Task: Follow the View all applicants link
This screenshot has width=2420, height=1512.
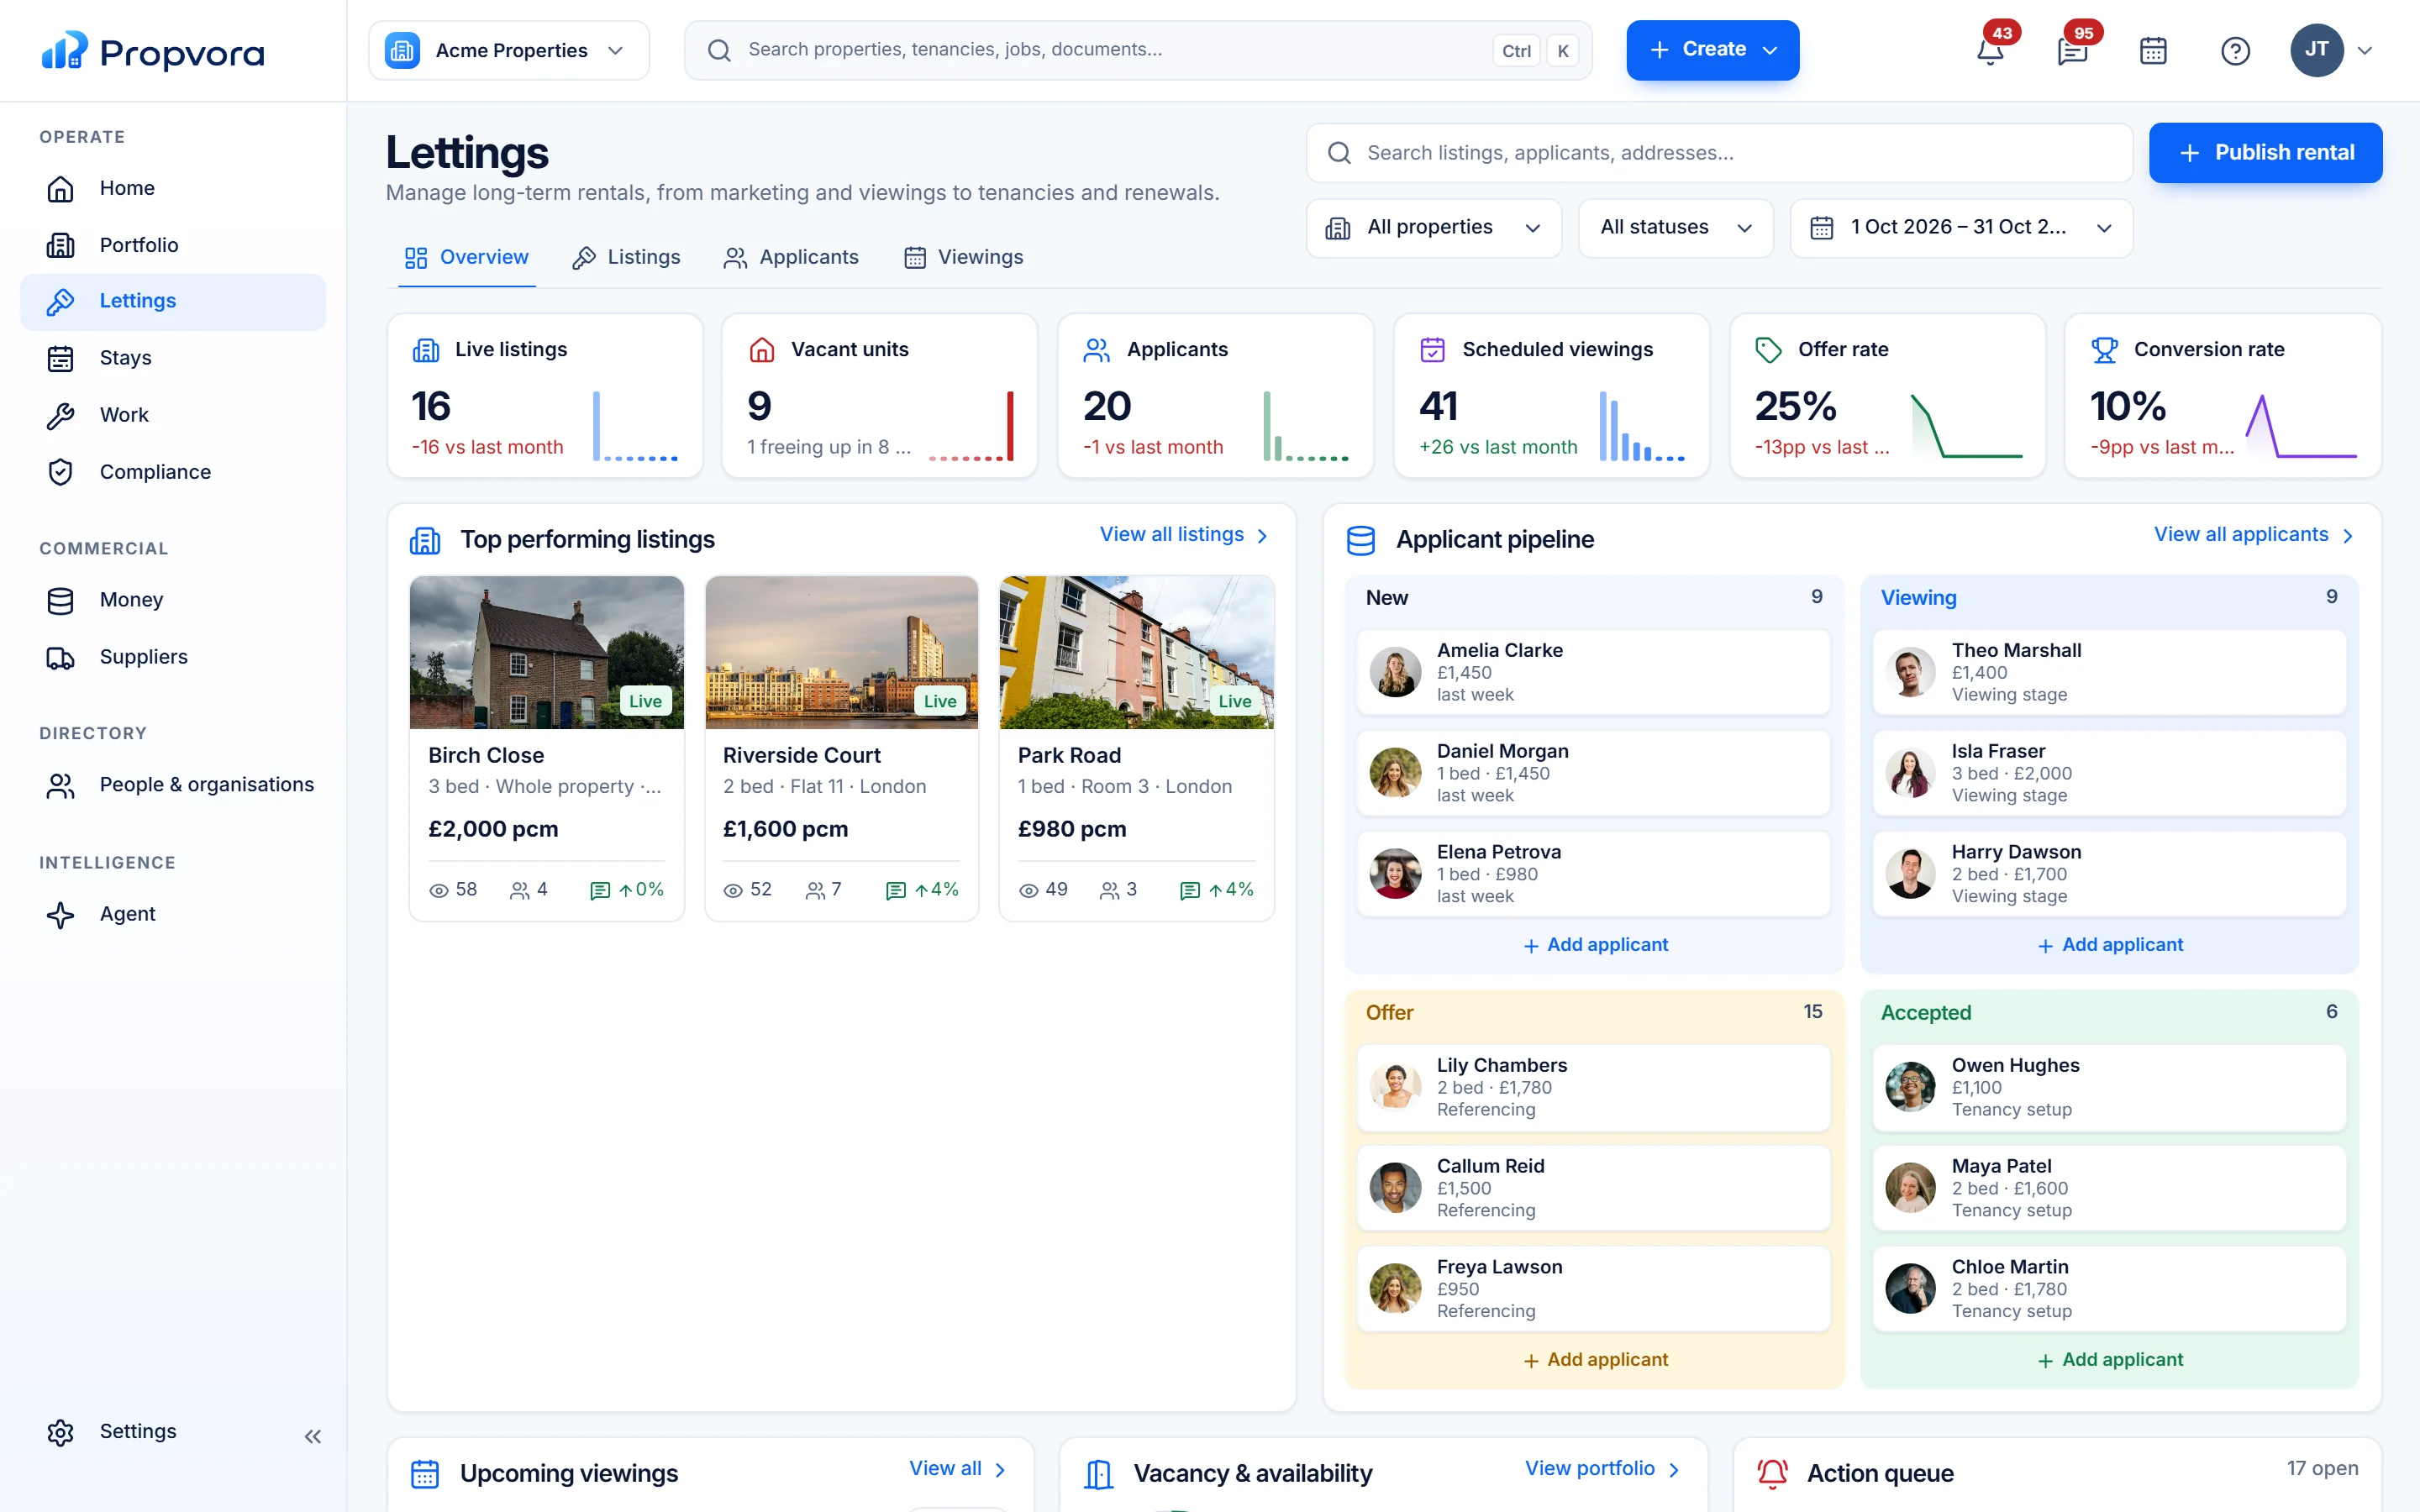Action: [x=2255, y=535]
